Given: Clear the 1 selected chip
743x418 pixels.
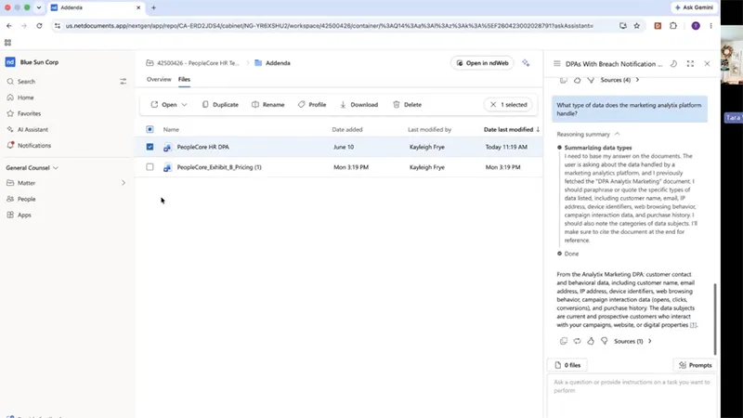Looking at the screenshot, I should (493, 105).
